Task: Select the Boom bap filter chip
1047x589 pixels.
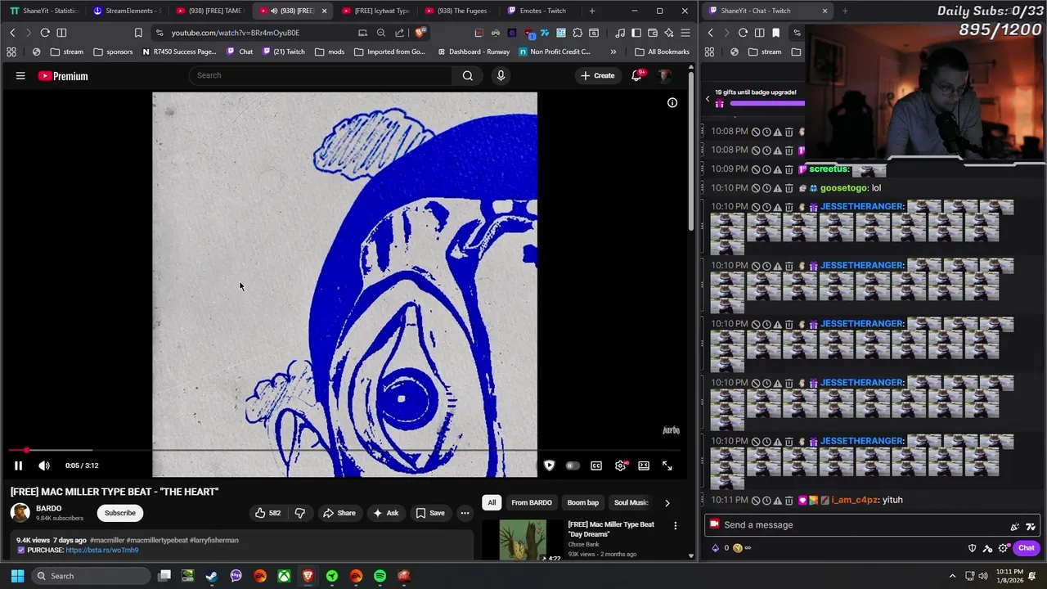Action: 583,502
